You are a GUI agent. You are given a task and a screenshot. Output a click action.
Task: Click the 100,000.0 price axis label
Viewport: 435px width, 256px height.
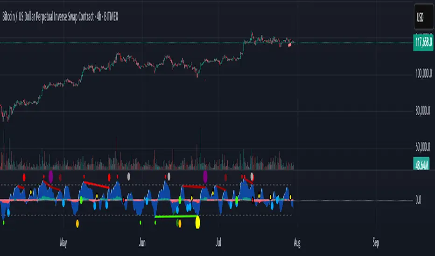tap(424, 74)
